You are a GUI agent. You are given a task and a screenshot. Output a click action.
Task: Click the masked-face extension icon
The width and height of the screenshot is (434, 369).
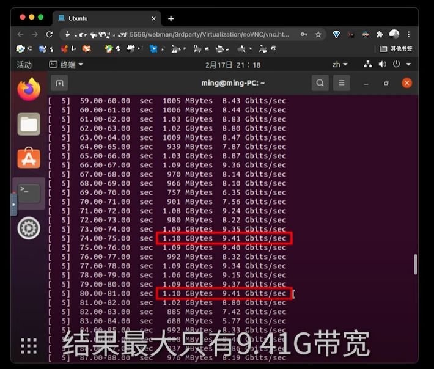pos(366,35)
